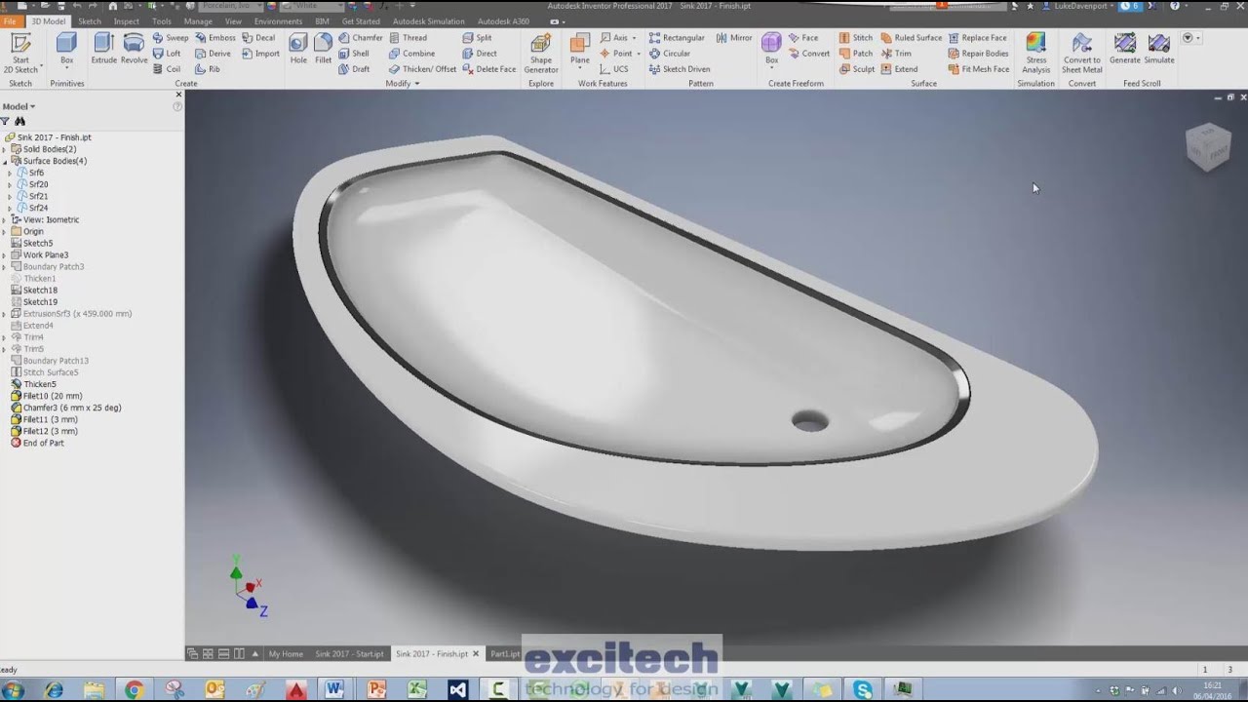
Task: Open the Shape Generator
Action: (541, 54)
